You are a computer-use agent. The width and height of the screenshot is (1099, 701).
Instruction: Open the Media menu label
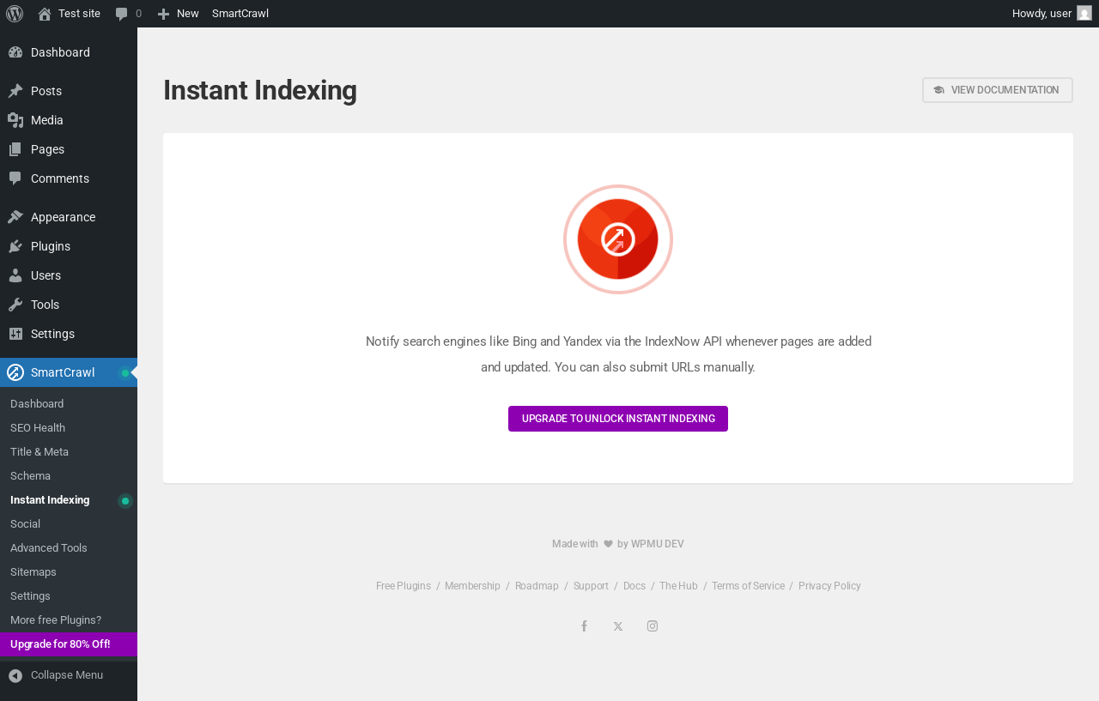click(47, 120)
